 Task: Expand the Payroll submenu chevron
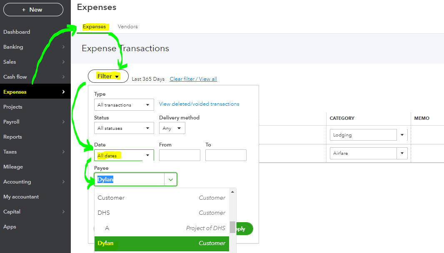pos(63,122)
